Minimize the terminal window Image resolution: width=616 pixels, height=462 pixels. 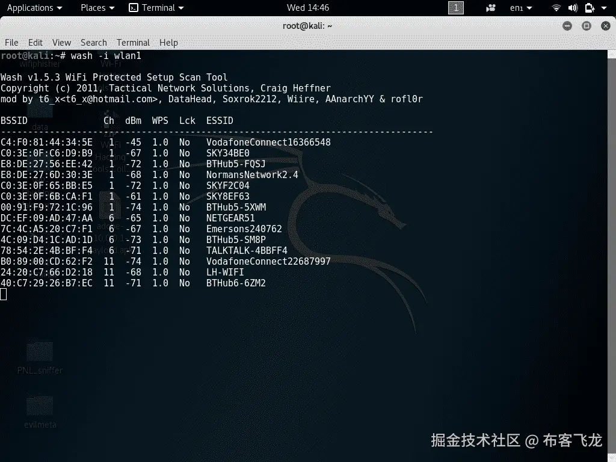[567, 26]
